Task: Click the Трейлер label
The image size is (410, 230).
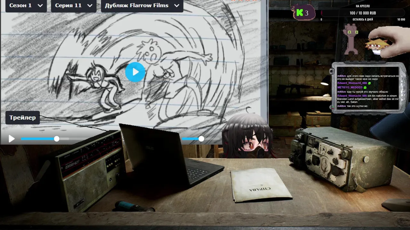Action: 22,118
